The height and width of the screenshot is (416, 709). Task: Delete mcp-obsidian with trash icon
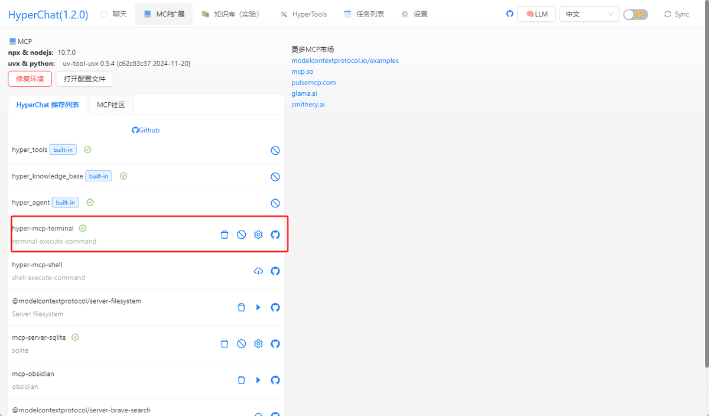pyautogui.click(x=241, y=380)
